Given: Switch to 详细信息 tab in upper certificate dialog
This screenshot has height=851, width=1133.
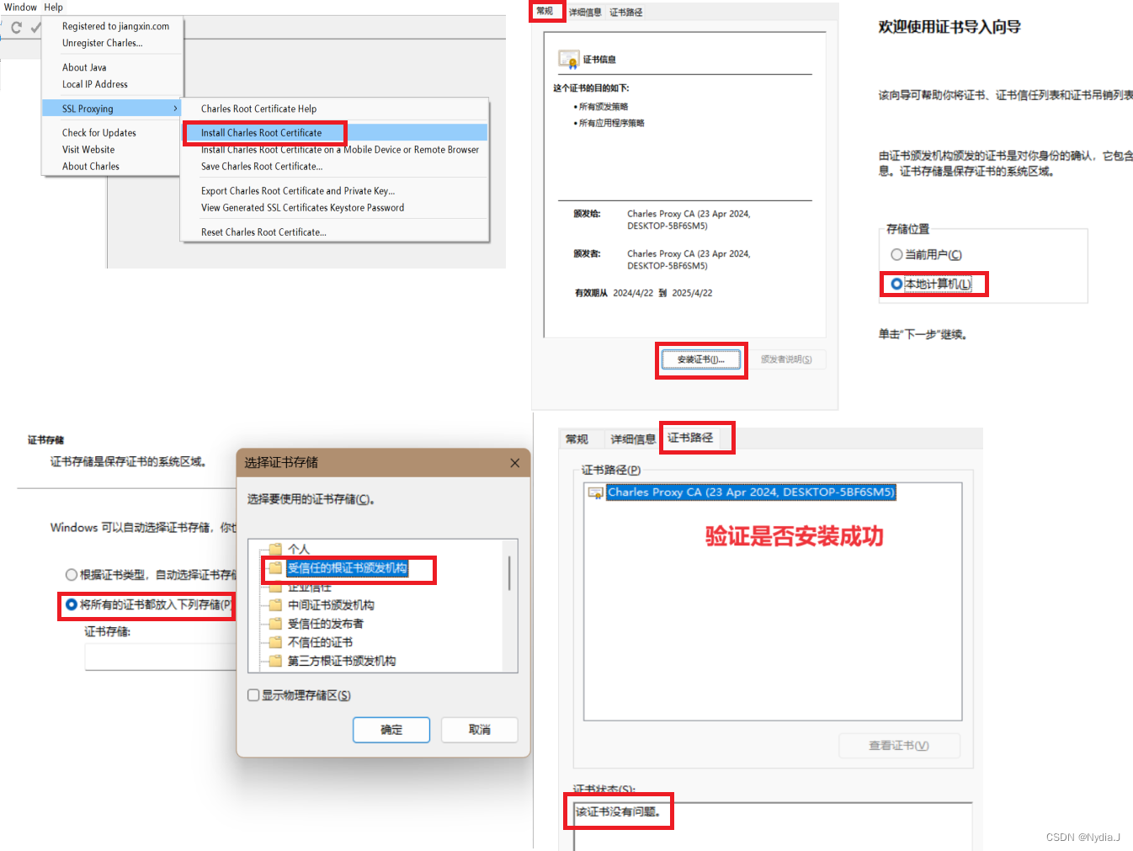Looking at the screenshot, I should pos(585,13).
